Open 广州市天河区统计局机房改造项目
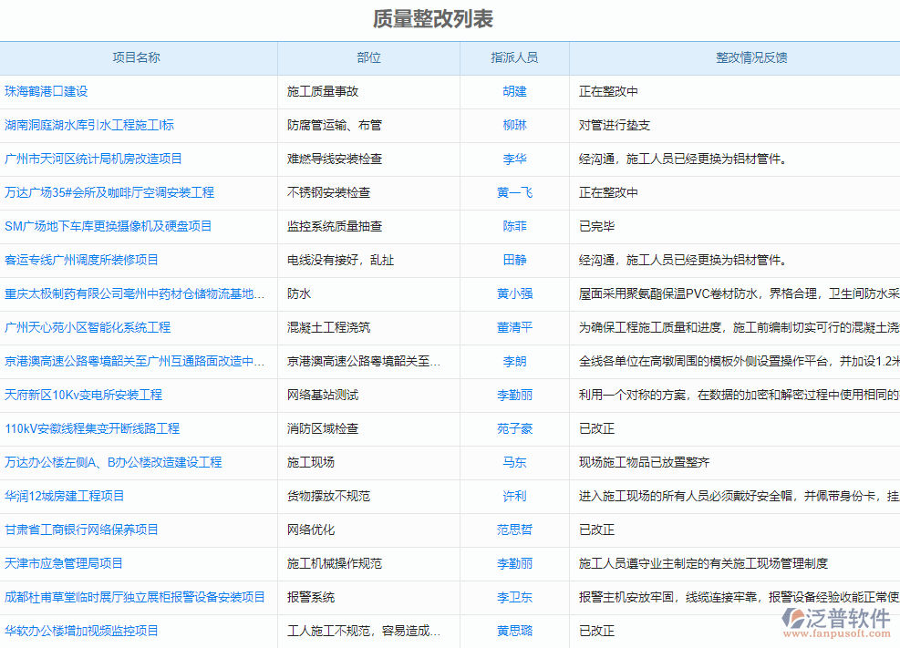900x648 pixels. point(96,159)
